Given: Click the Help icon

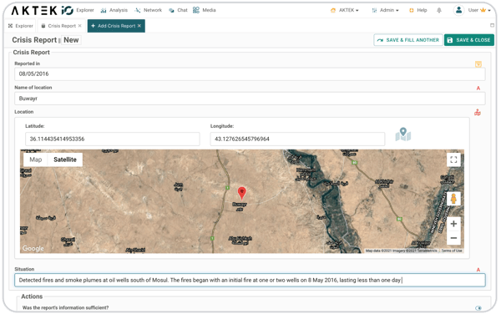Looking at the screenshot, I should [412, 10].
